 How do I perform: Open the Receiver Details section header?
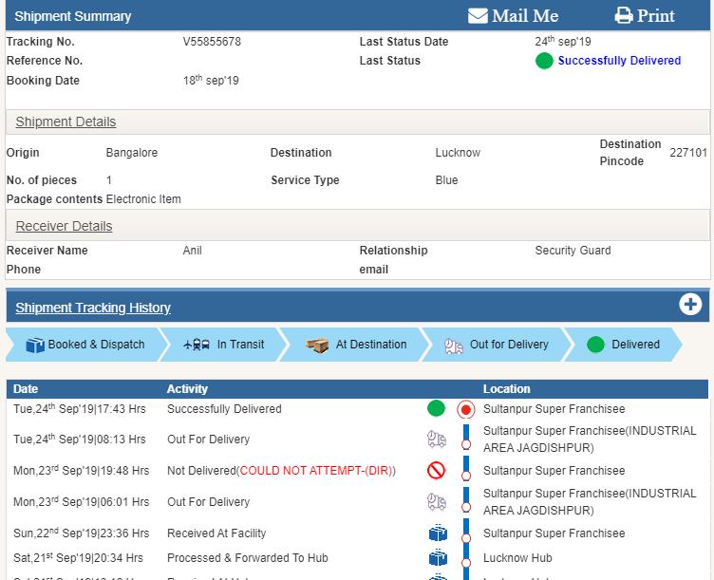tap(64, 226)
